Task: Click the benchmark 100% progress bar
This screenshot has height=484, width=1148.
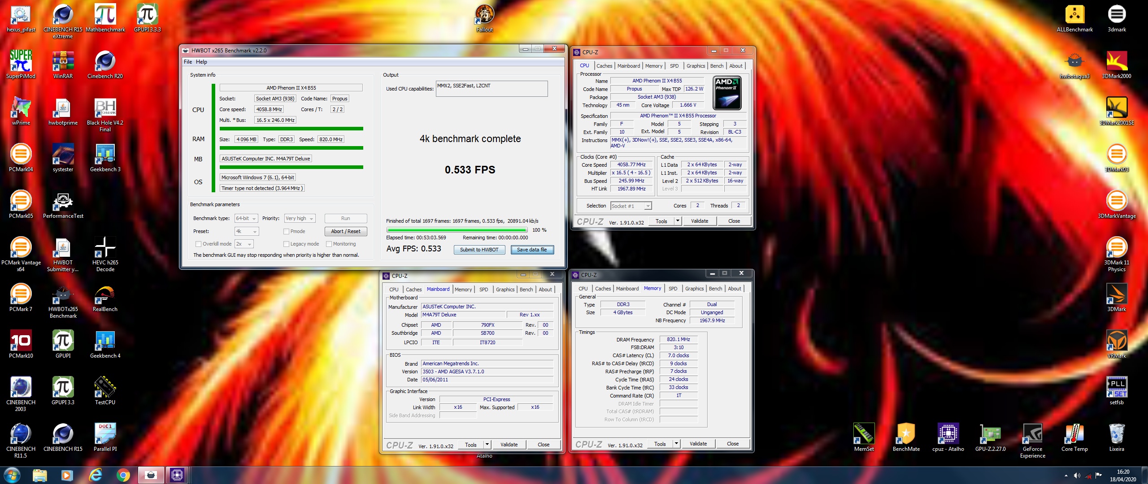Action: click(457, 230)
